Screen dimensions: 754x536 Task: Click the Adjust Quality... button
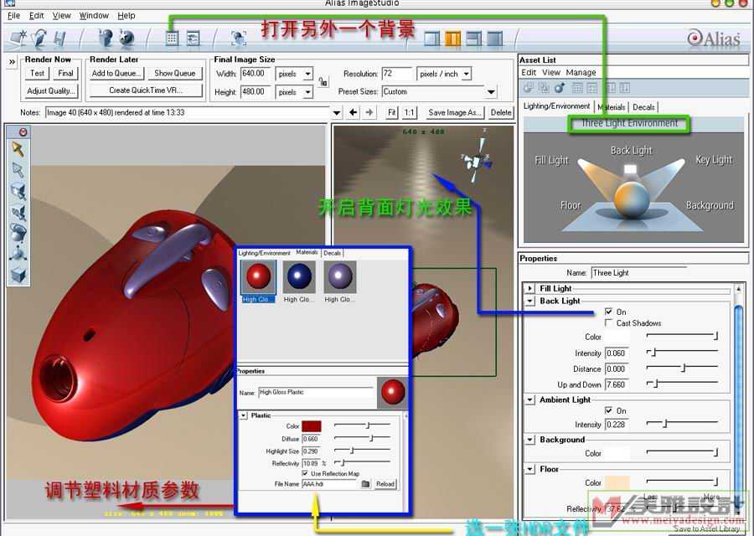[x=51, y=90]
